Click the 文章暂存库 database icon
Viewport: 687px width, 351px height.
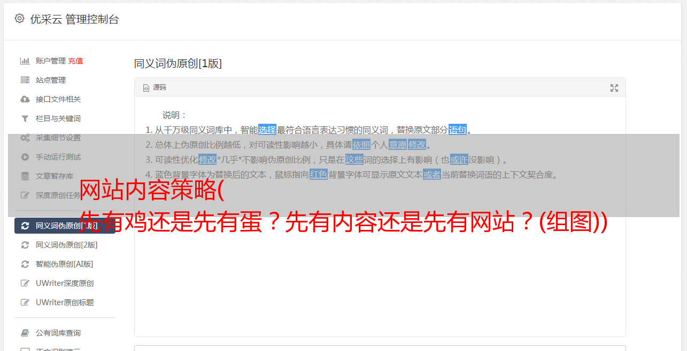25,176
